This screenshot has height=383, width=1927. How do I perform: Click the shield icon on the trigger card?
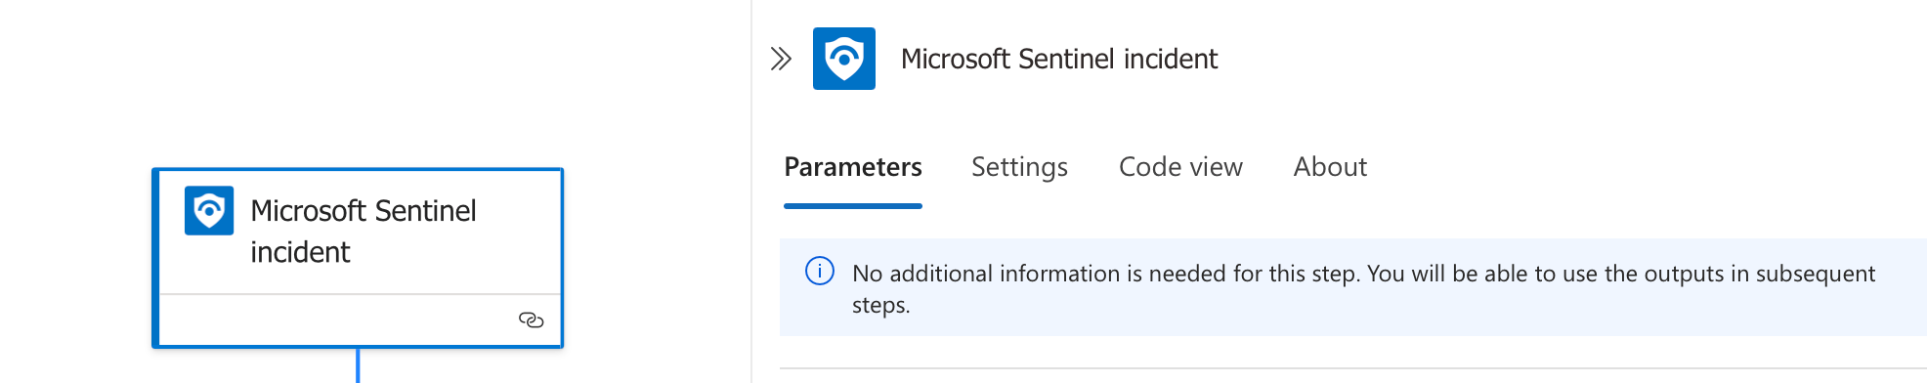[x=209, y=210]
